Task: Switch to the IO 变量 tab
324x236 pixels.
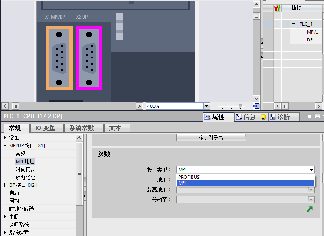Action: click(x=45, y=128)
